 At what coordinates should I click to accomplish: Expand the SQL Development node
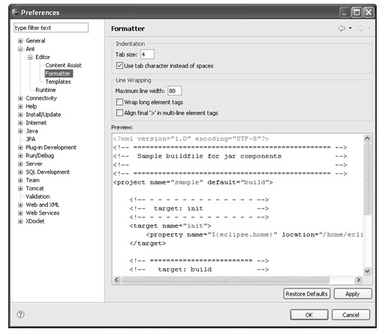pyautogui.click(x=20, y=172)
